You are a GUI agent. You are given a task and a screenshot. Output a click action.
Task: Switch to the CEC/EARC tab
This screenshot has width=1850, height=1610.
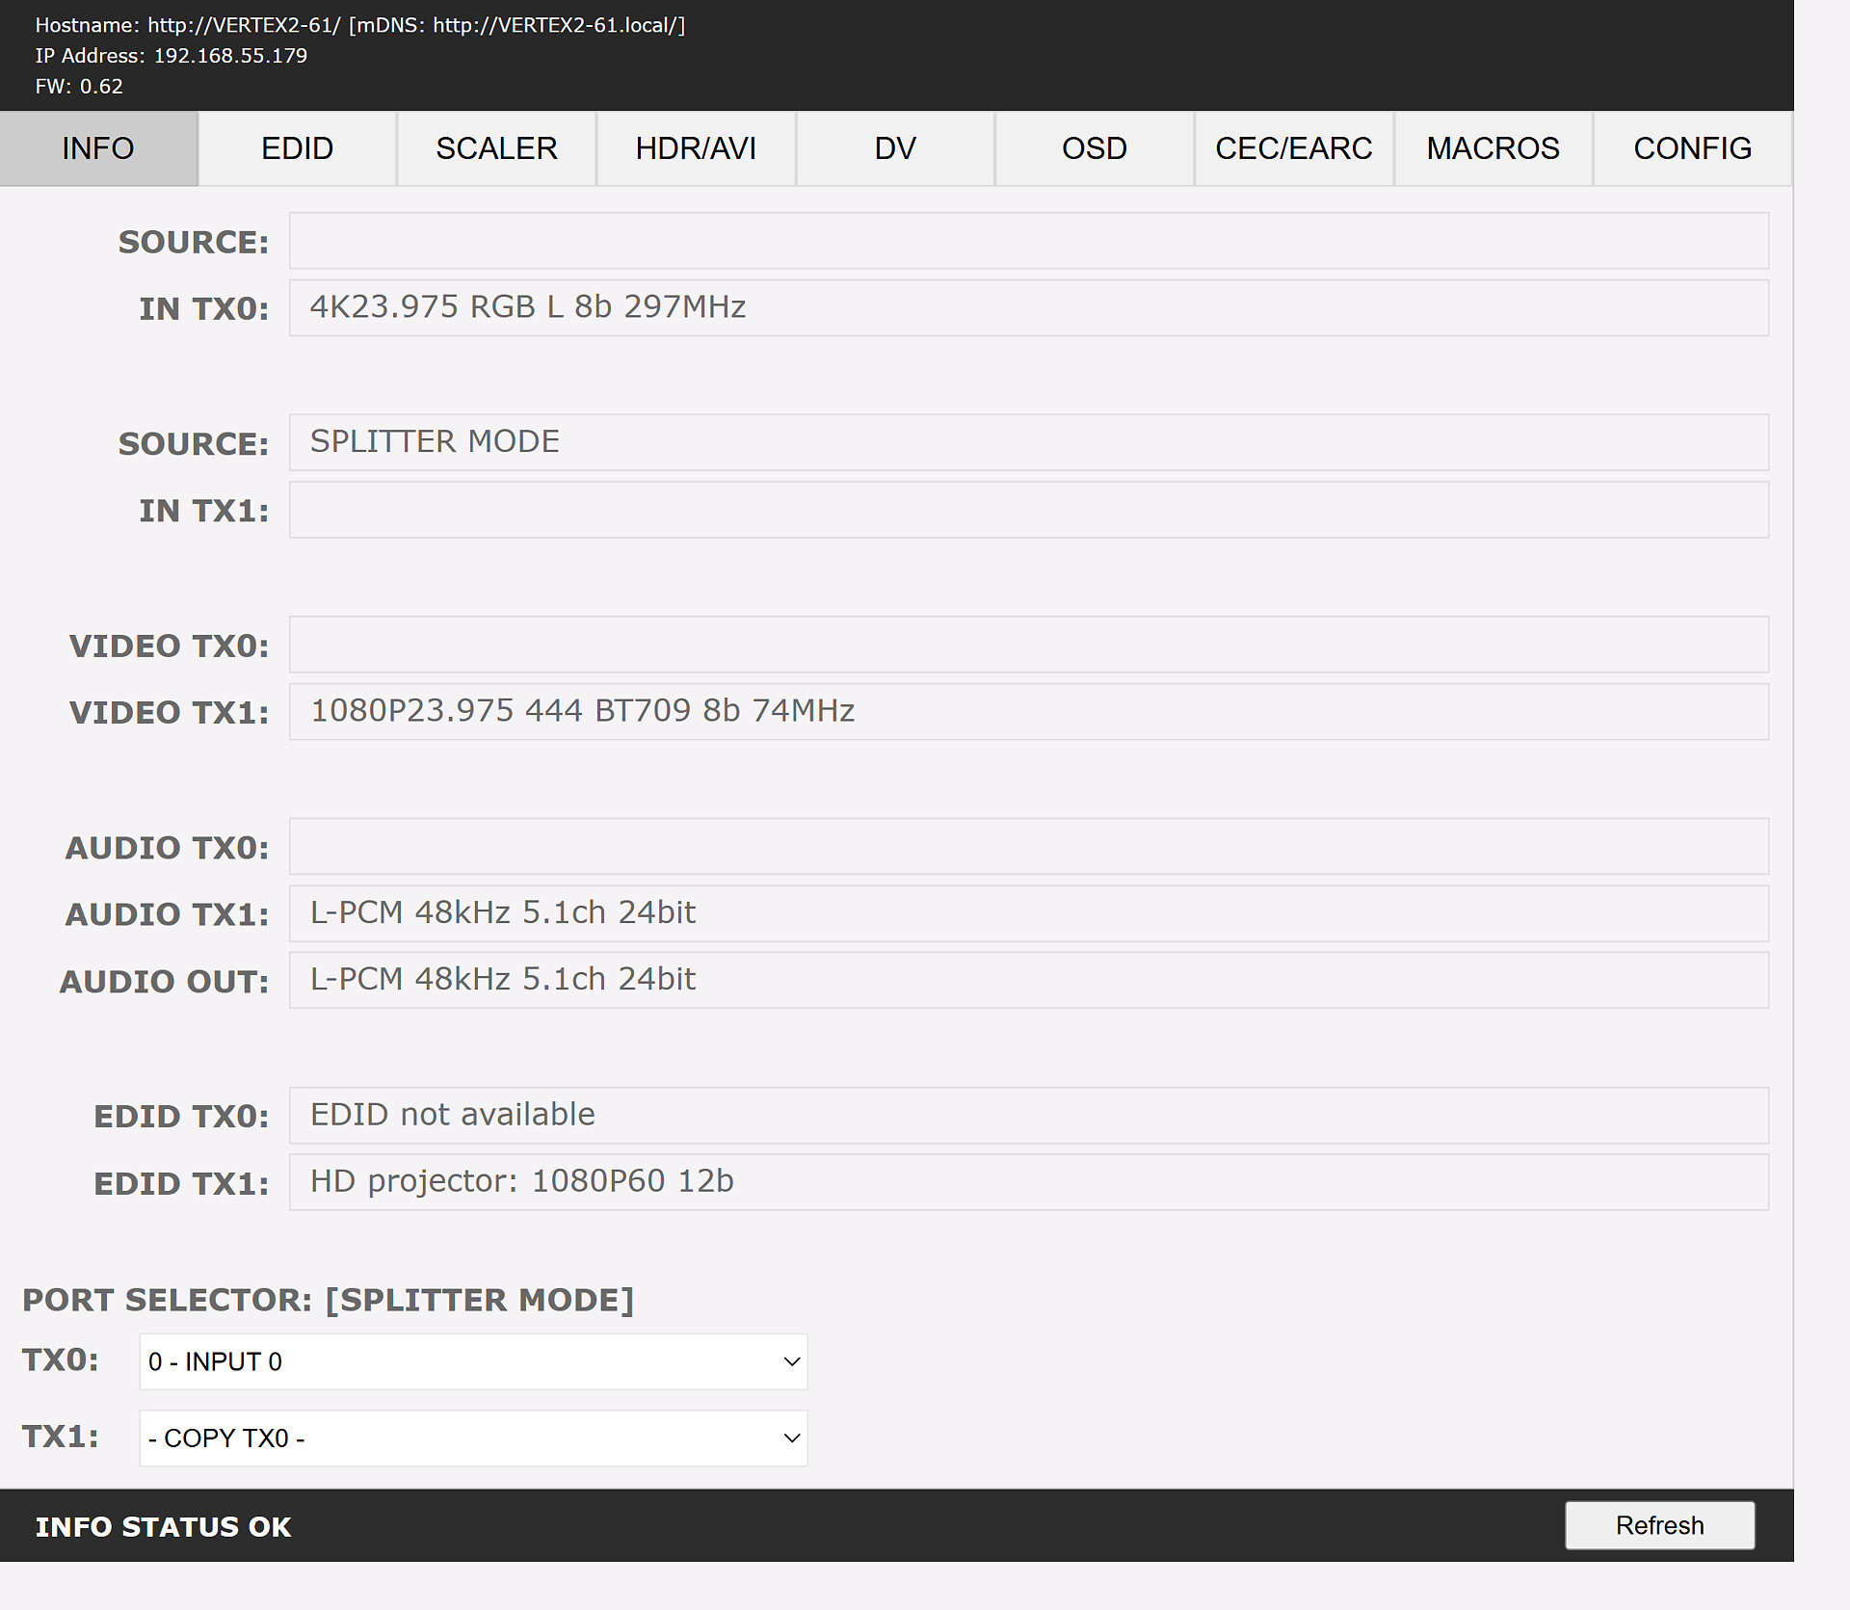click(1293, 148)
